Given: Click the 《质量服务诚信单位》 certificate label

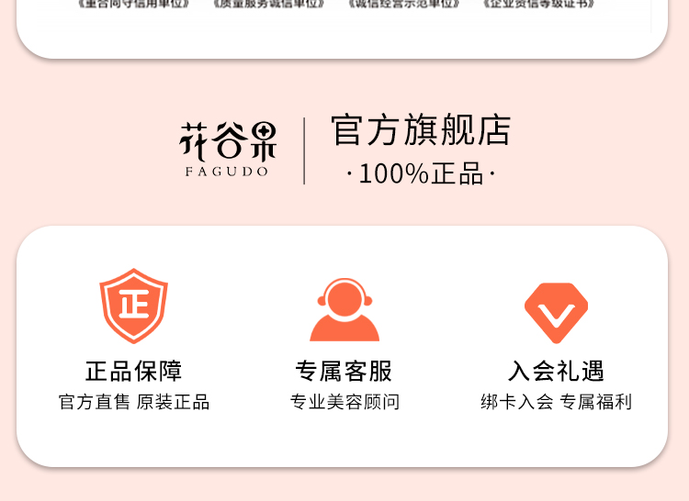Looking at the screenshot, I should [269, 5].
